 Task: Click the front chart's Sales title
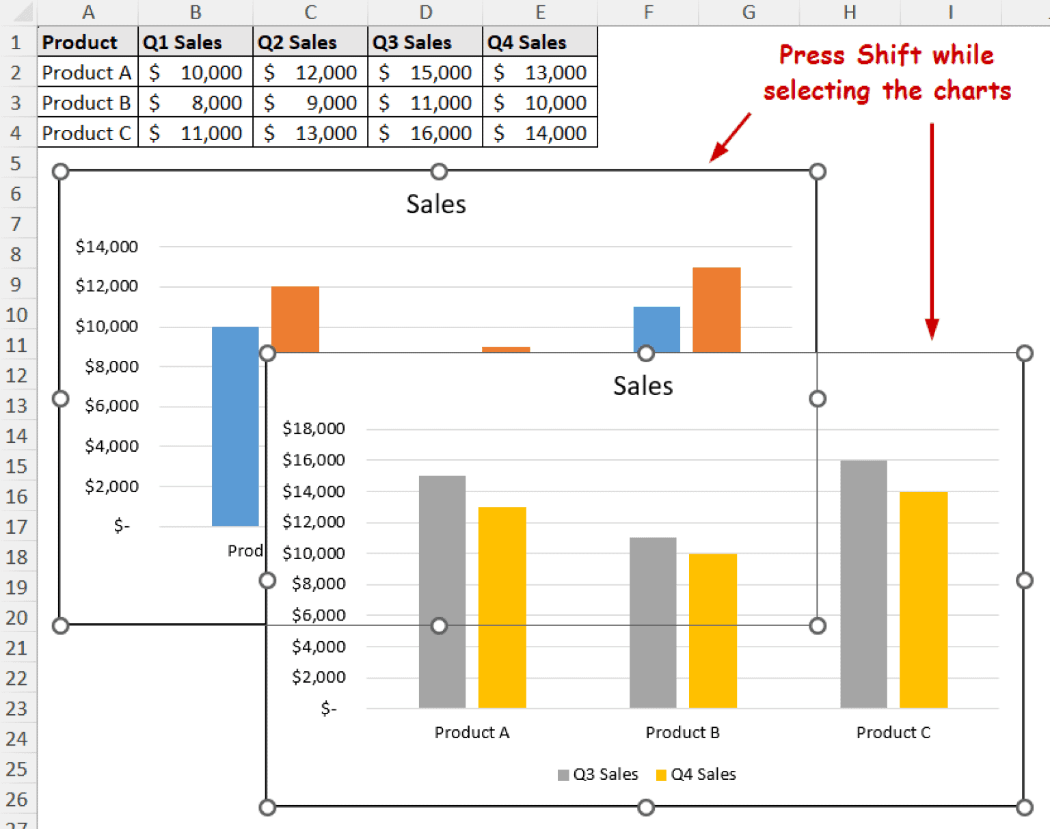click(x=642, y=385)
